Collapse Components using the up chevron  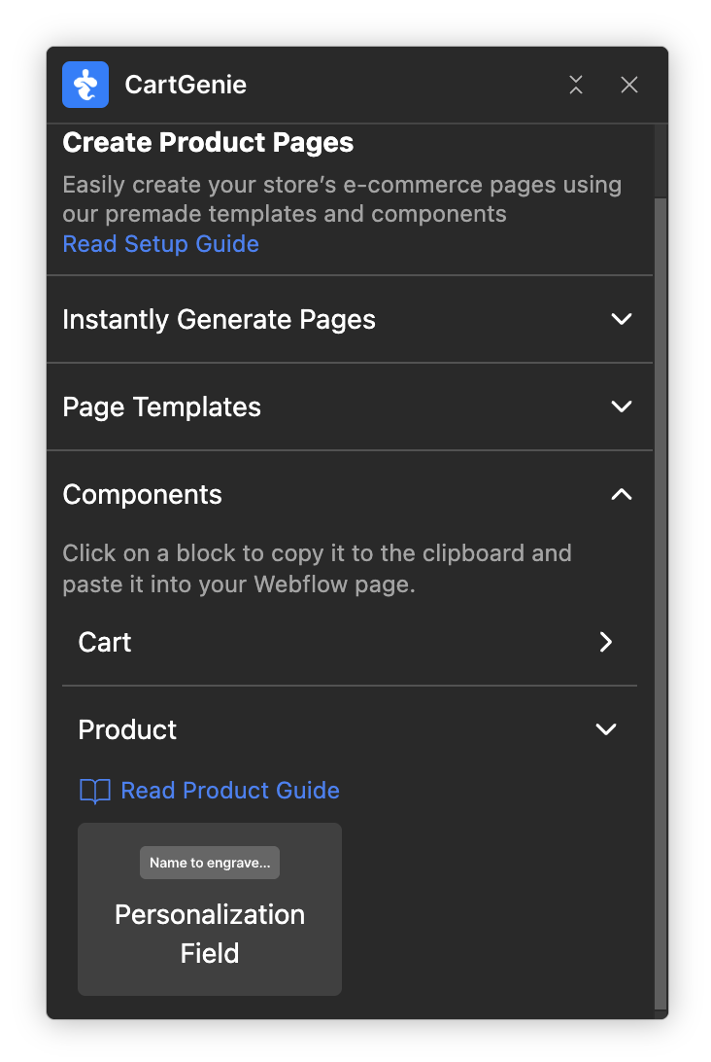coord(622,494)
